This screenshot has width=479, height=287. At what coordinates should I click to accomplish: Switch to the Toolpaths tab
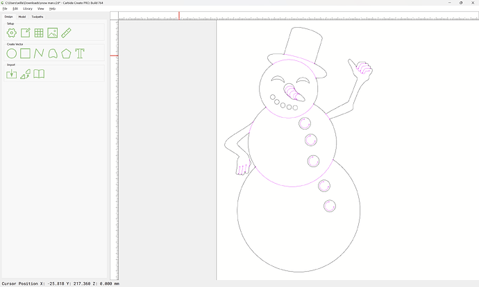[37, 17]
